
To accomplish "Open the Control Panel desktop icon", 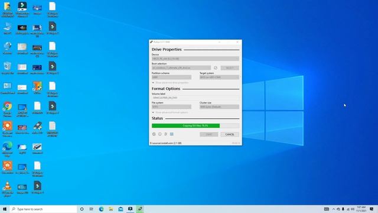I will click(x=8, y=88).
